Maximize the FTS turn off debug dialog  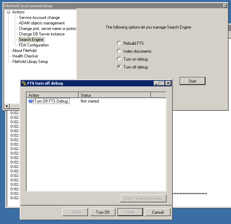(x=162, y=83)
